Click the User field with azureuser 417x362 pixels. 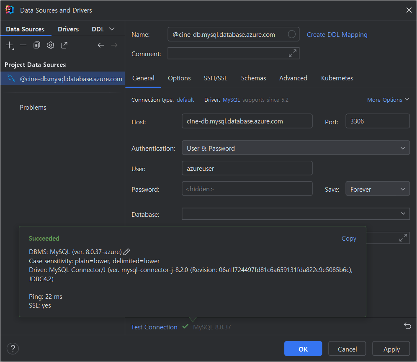(x=247, y=168)
